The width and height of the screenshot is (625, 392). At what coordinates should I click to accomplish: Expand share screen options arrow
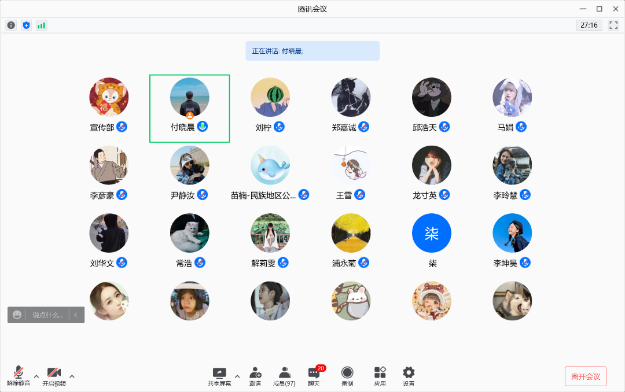tap(237, 376)
